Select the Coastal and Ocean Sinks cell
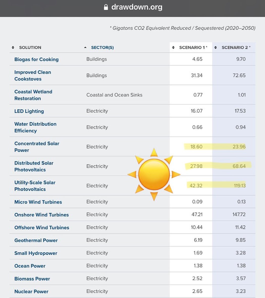 [x=114, y=95]
